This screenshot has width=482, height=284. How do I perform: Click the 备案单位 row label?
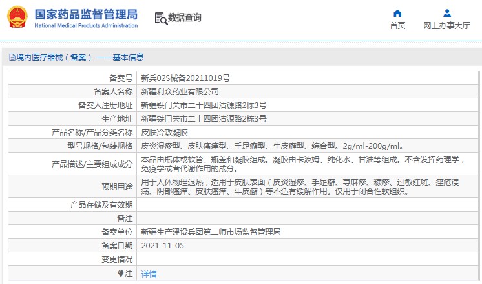pos(117,232)
